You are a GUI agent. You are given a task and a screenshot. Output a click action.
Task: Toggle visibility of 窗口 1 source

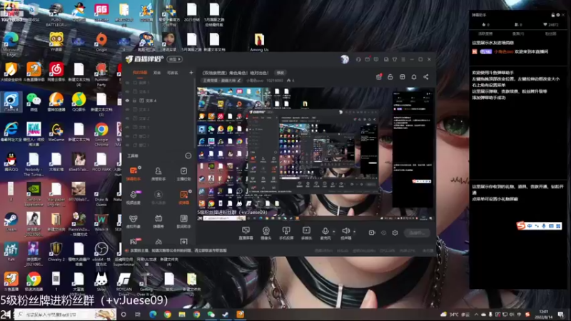point(127,145)
